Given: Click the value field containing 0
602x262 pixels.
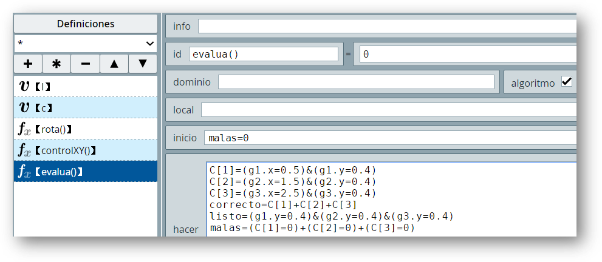Looking at the screenshot, I should 468,54.
